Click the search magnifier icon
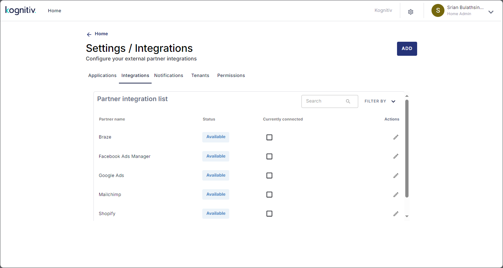This screenshot has height=268, width=503. [348, 101]
